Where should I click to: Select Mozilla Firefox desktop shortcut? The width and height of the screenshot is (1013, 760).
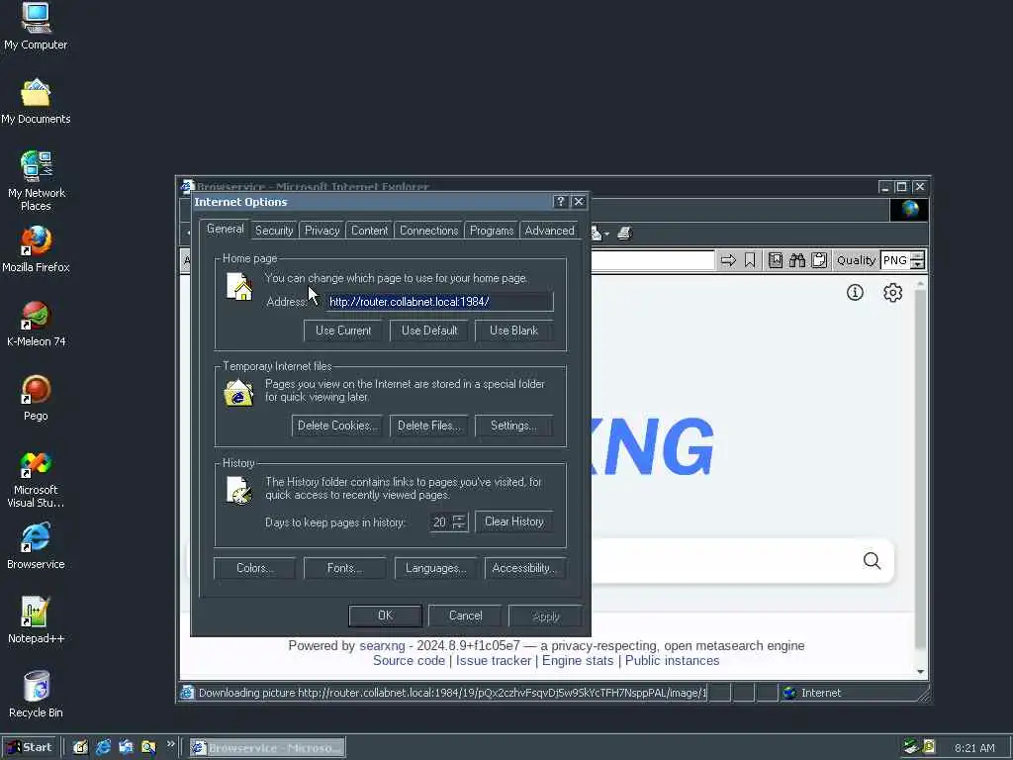(36, 249)
